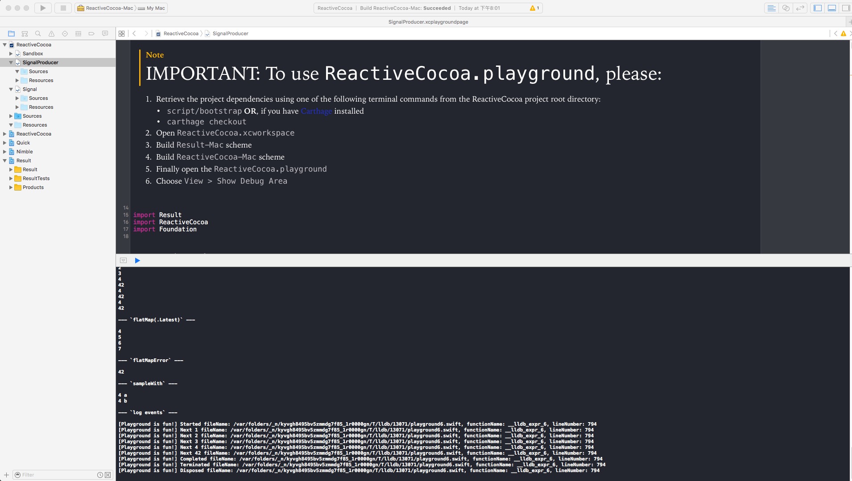Click Build ReactiveCocoa-Mac: Succeeded status text
The height and width of the screenshot is (481, 852).
pos(405,8)
